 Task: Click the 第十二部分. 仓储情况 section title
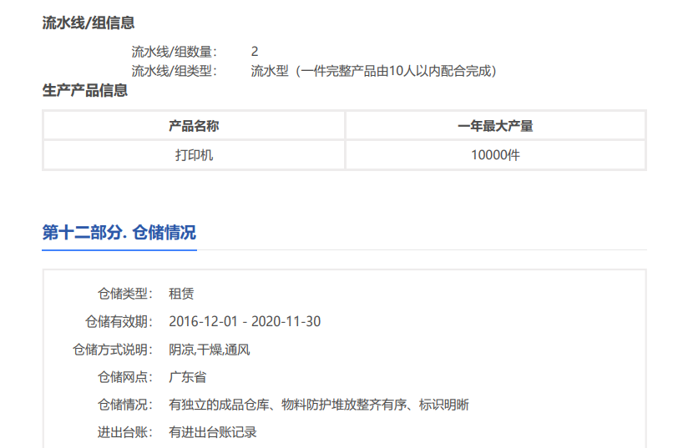coord(119,233)
